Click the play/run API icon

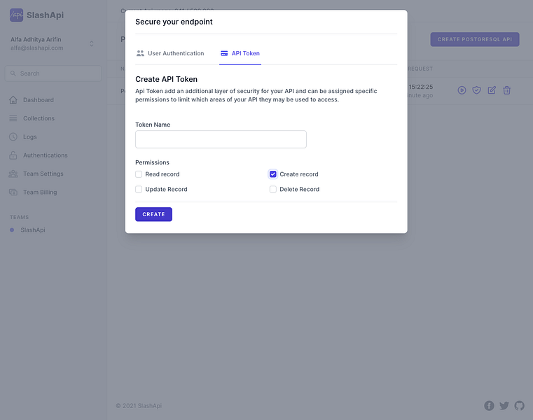click(x=462, y=90)
